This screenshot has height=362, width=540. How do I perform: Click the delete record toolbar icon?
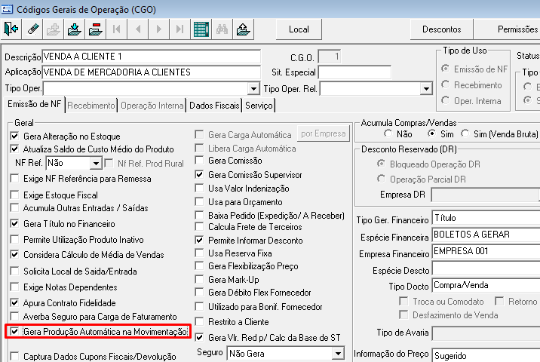tap(95, 29)
